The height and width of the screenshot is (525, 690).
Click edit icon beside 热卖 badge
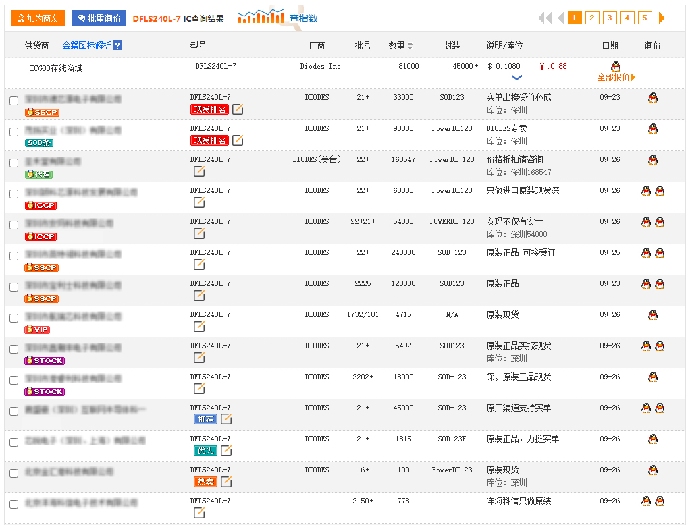226,481
